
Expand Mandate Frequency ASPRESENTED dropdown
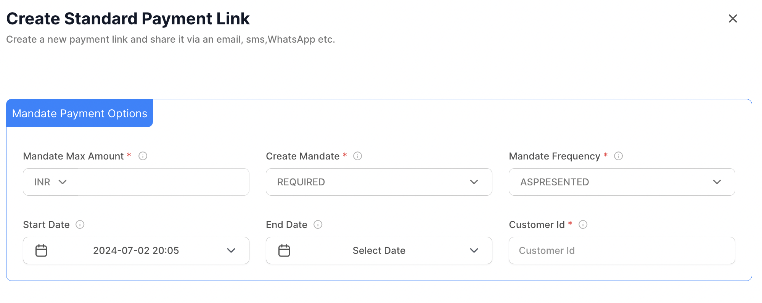pos(717,182)
